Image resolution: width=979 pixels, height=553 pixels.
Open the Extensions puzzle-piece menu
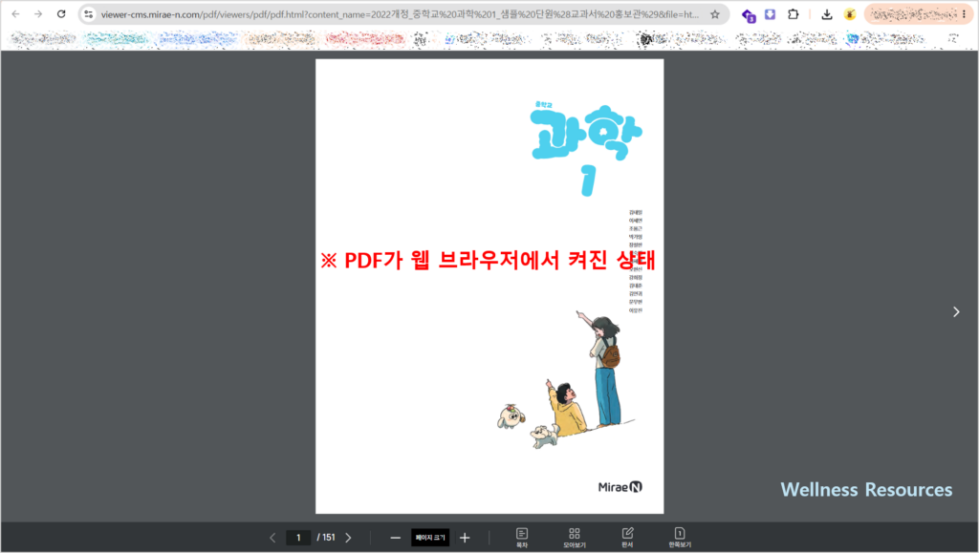tap(793, 13)
